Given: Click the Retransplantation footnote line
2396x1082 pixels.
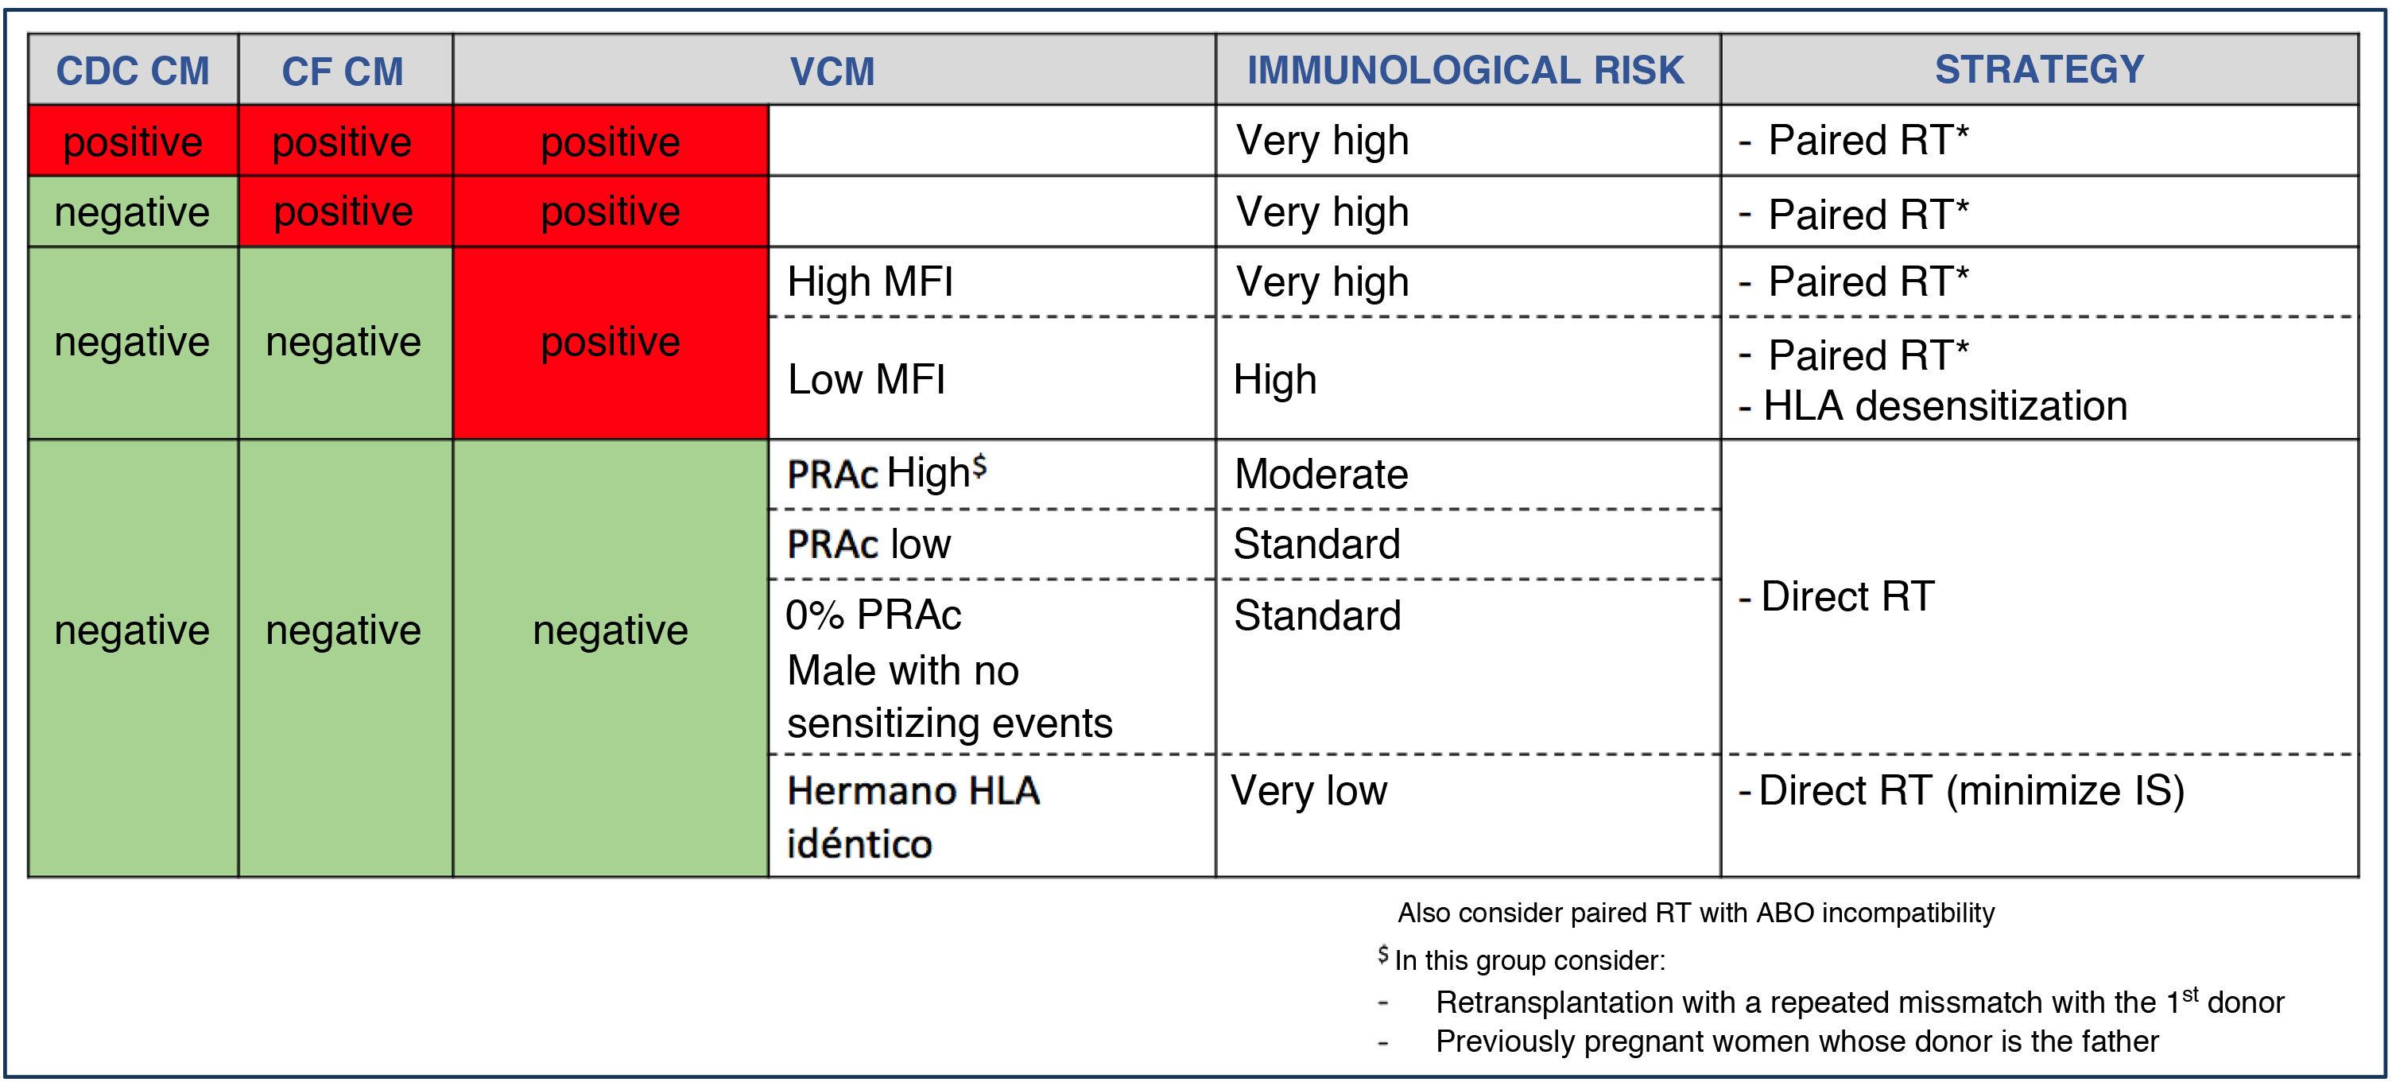Looking at the screenshot, I should 1859,1002.
